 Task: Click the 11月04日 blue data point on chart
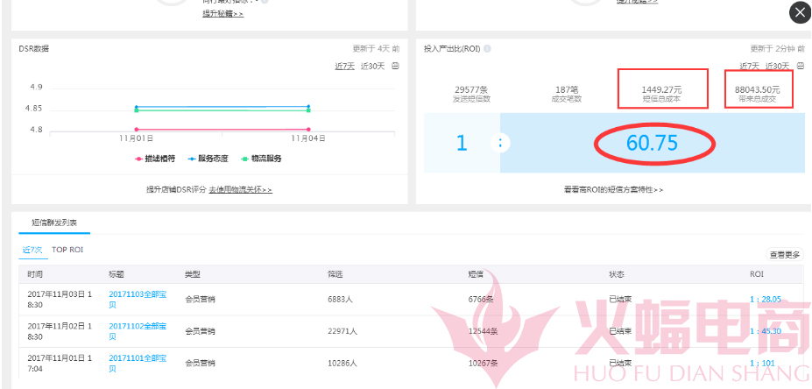point(308,107)
